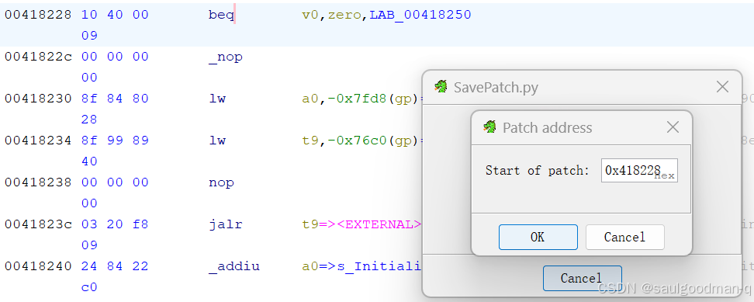This screenshot has height=302, width=754.
Task: Select address 00418238 in listing
Action: [38, 182]
